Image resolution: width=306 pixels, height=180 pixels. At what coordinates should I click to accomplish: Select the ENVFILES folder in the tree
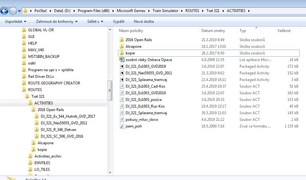pyautogui.click(x=43, y=163)
